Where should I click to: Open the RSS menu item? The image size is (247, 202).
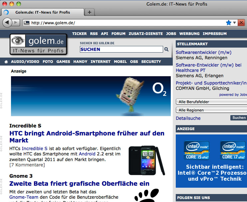coord(94,34)
